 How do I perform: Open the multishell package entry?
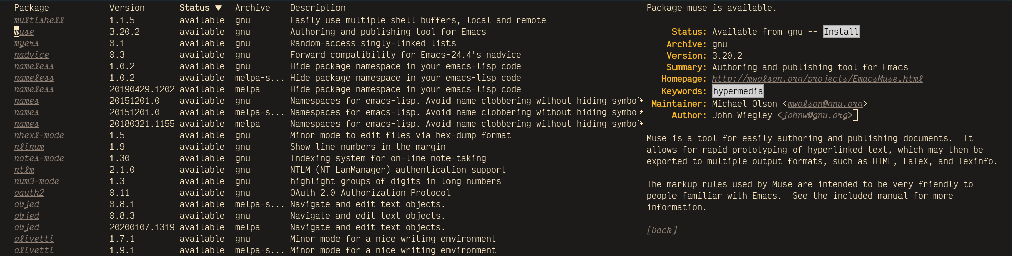pos(39,20)
